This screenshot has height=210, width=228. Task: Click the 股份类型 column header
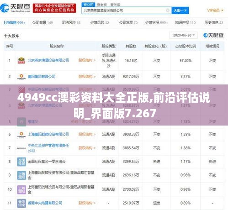pyautogui.click(x=108, y=46)
